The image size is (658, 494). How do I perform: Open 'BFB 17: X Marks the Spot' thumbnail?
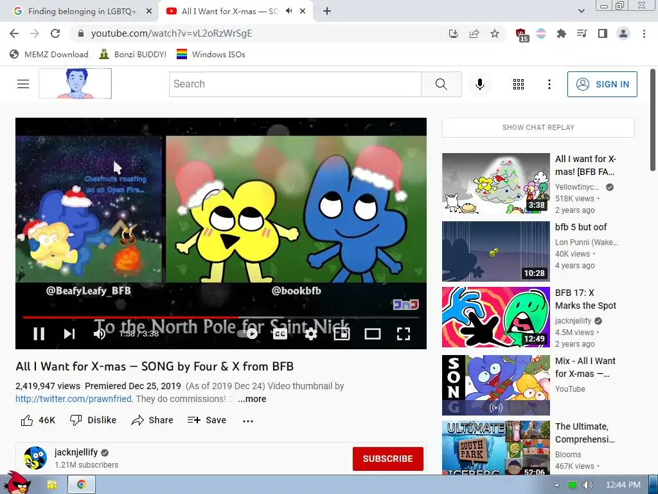(495, 316)
